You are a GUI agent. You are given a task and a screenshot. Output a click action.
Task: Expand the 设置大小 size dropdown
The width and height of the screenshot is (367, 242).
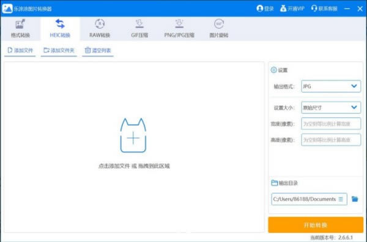point(331,107)
